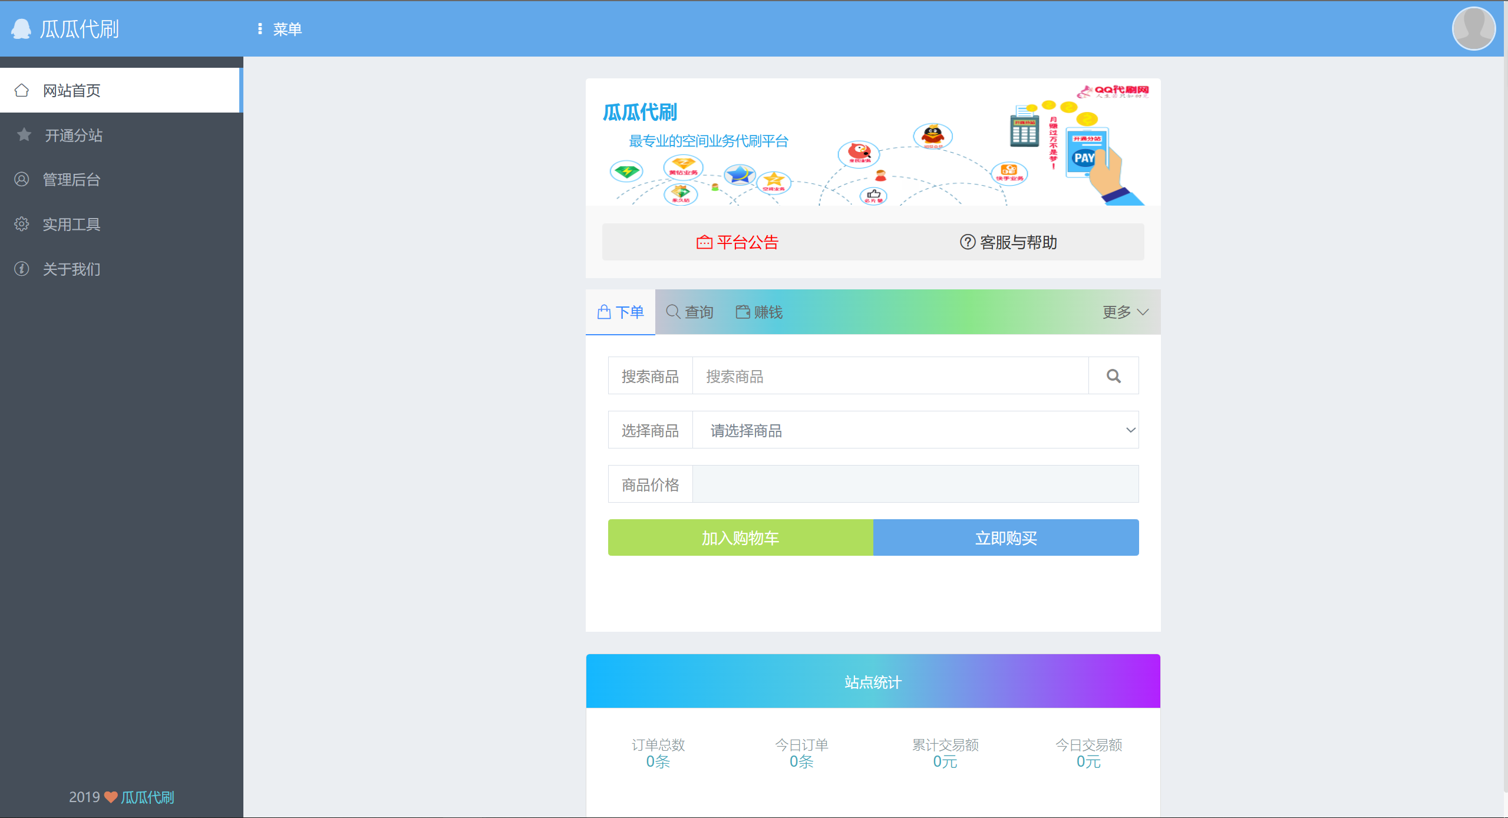Switch to the 赚钱 tab

point(759,312)
